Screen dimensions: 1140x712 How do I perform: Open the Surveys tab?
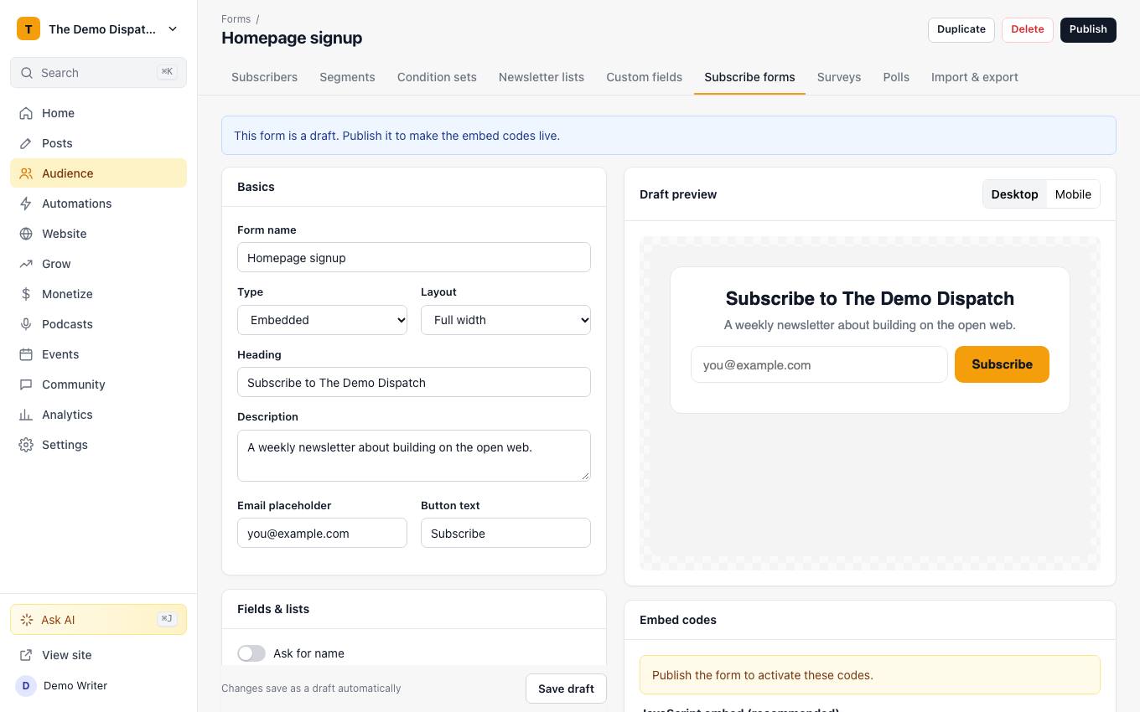(839, 77)
